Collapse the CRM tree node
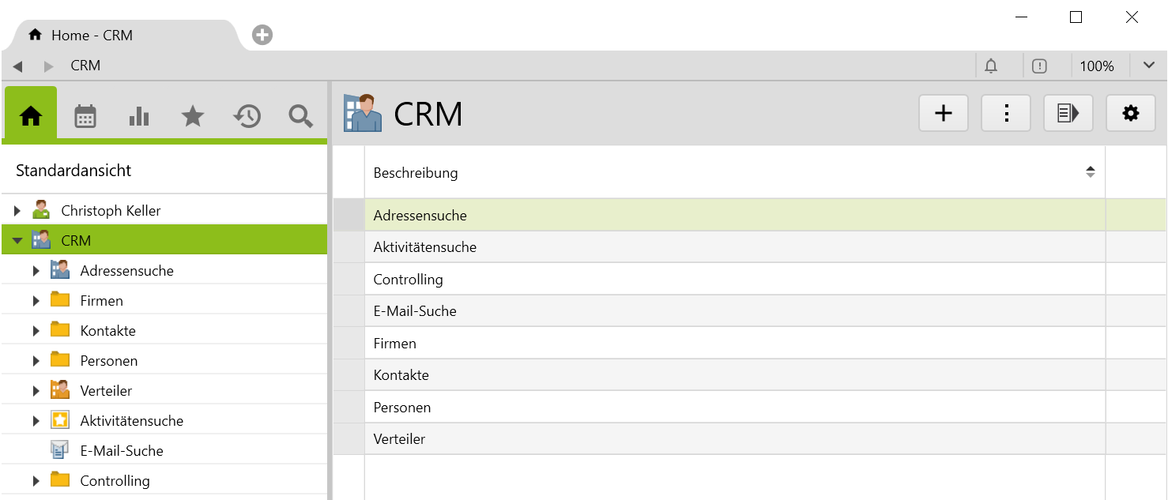This screenshot has height=500, width=1168. tap(17, 241)
